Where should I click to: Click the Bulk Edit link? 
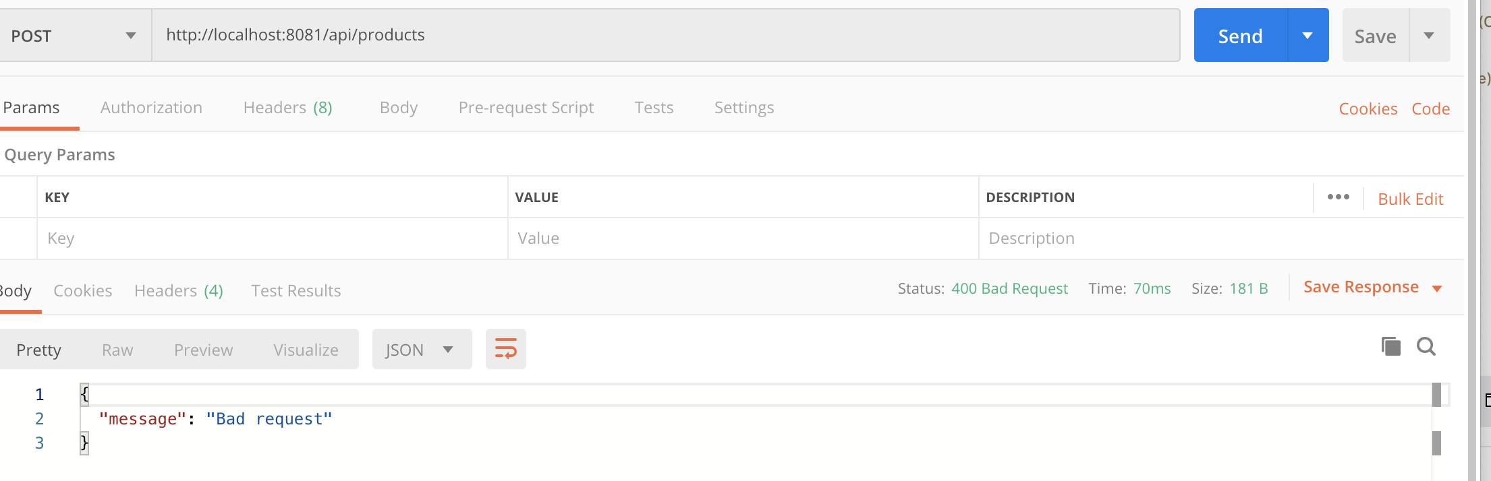pyautogui.click(x=1410, y=199)
